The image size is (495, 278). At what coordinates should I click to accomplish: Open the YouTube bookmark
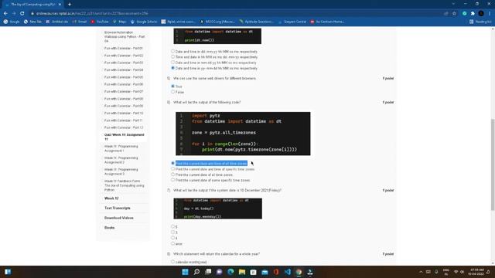pyautogui.click(x=100, y=22)
